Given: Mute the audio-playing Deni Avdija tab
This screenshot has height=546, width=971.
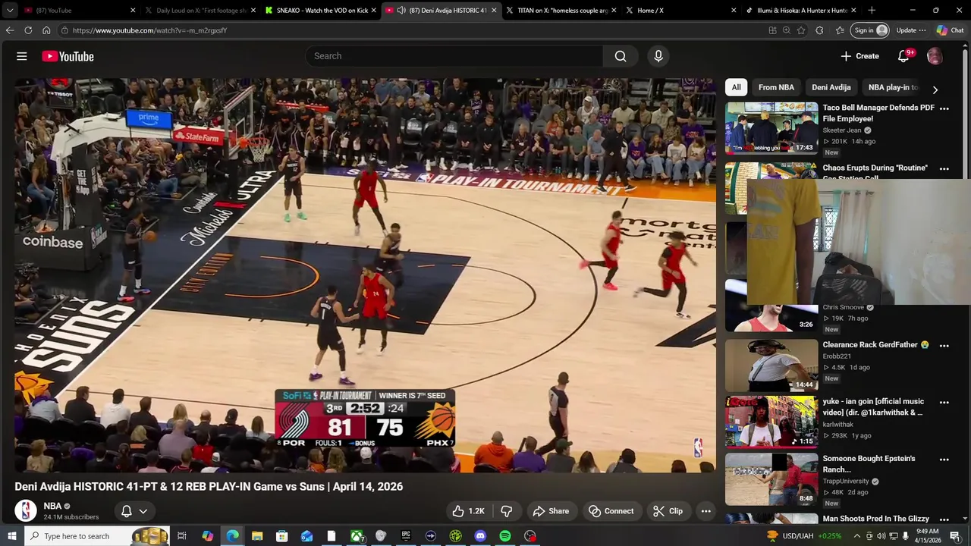Looking at the screenshot, I should click(401, 11).
